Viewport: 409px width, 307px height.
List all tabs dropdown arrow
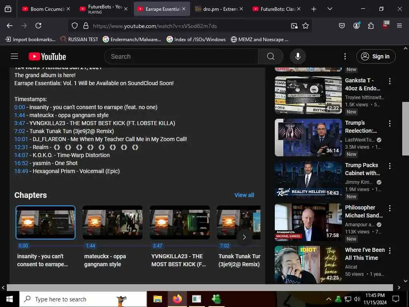click(x=330, y=9)
